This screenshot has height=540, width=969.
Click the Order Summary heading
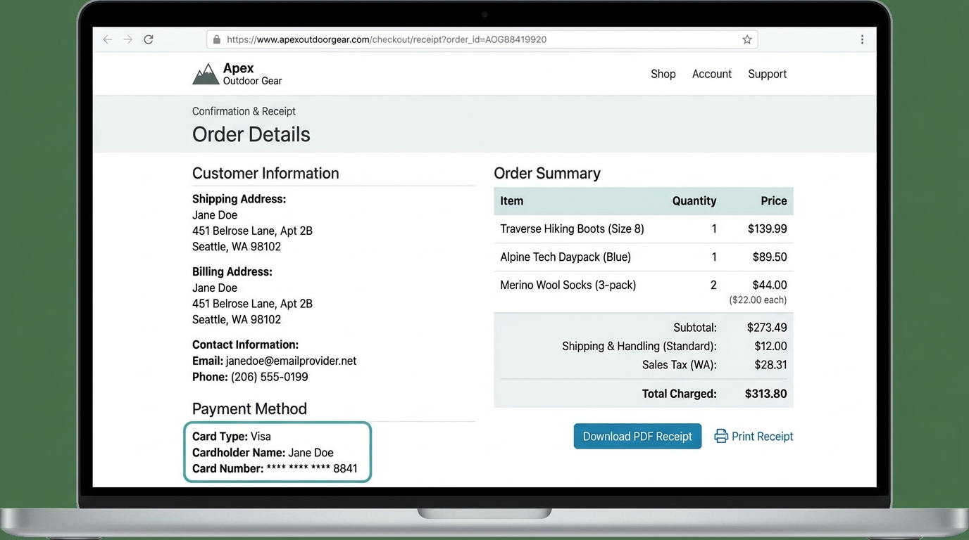(x=547, y=173)
